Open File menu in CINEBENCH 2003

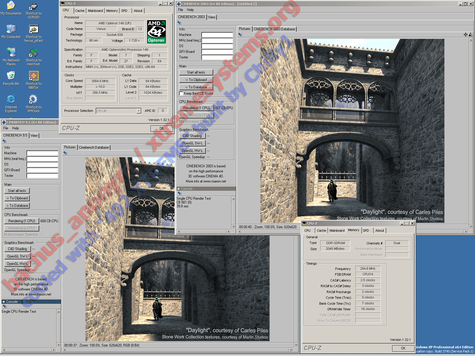coord(180,10)
